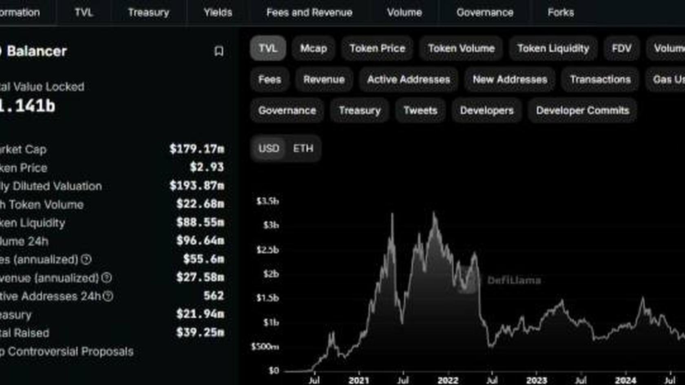This screenshot has height=385, width=685.
Task: Click the $39.25m total raised value
Action: [200, 332]
